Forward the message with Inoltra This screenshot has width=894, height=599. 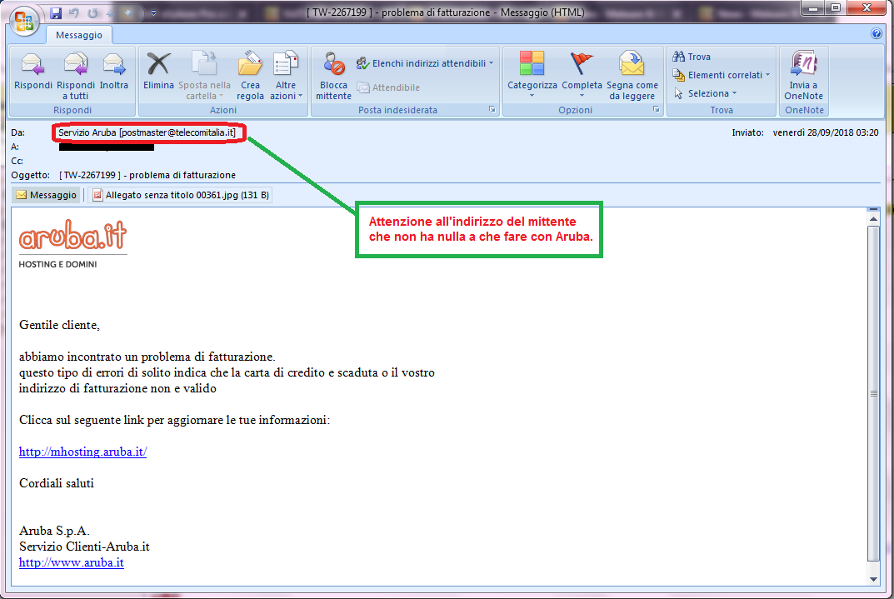coord(114,72)
